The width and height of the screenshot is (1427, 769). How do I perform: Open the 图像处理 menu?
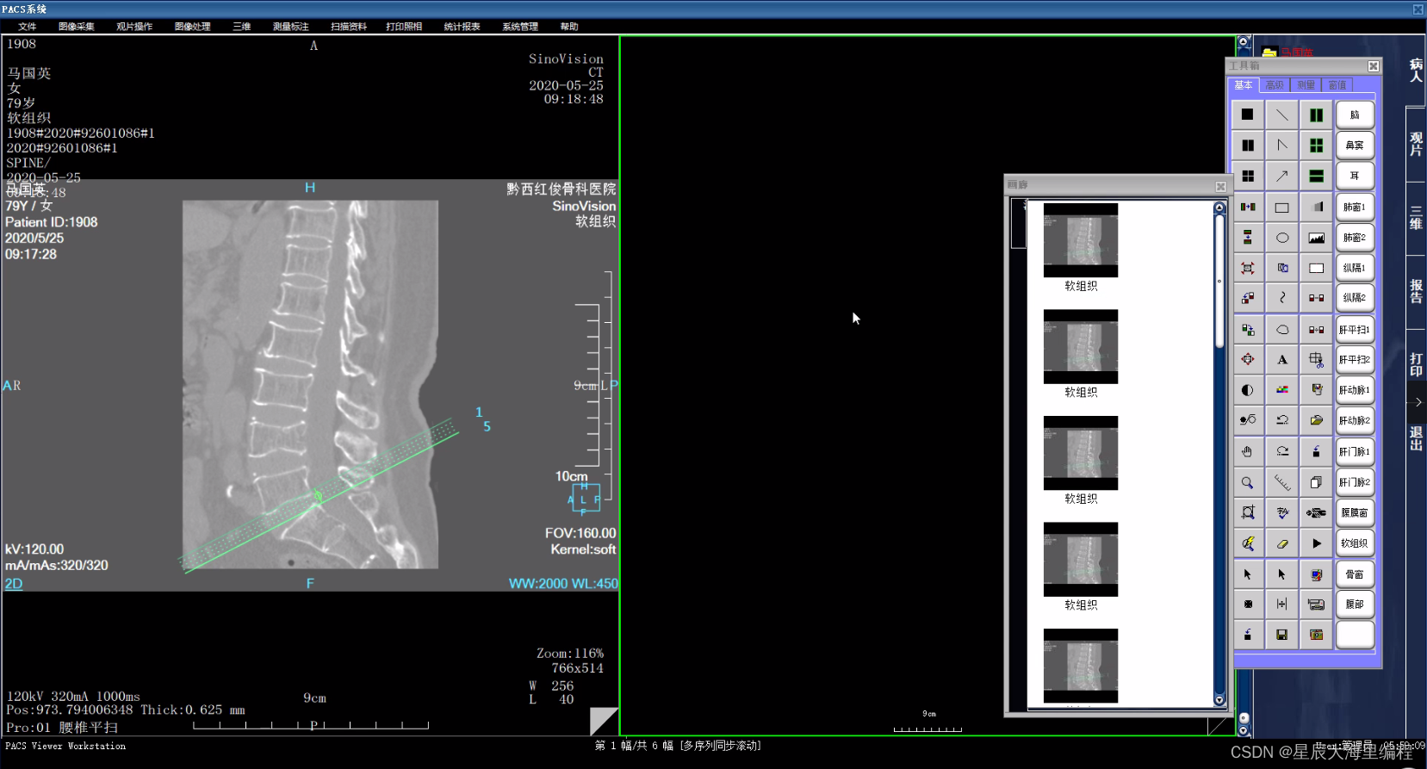[x=193, y=27]
